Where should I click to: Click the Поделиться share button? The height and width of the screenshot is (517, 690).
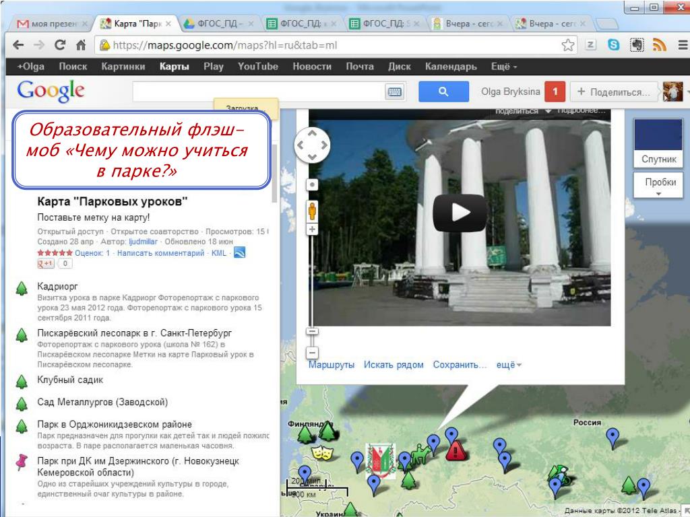[615, 92]
